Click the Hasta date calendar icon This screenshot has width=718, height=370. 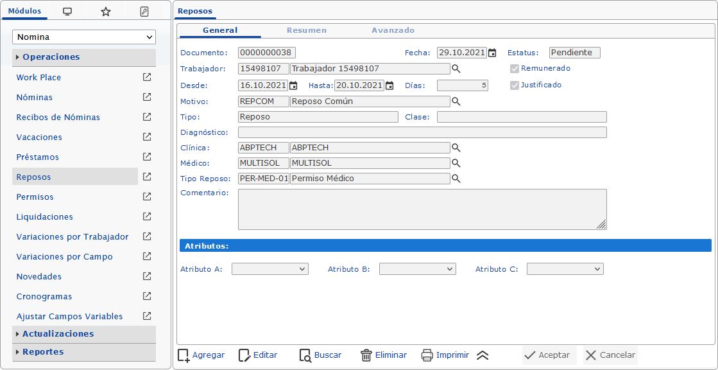point(389,85)
